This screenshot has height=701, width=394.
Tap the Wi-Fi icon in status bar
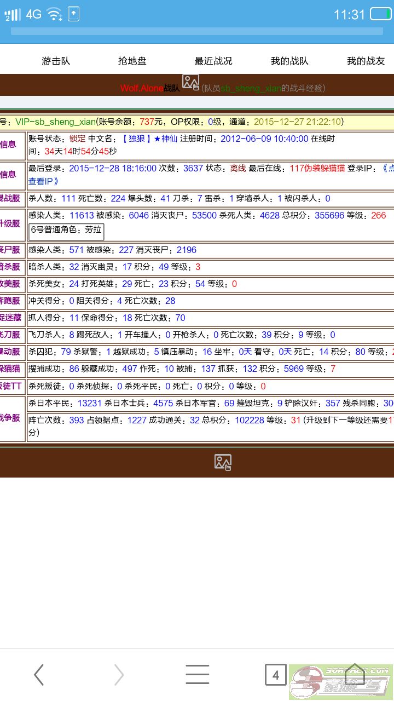point(55,14)
